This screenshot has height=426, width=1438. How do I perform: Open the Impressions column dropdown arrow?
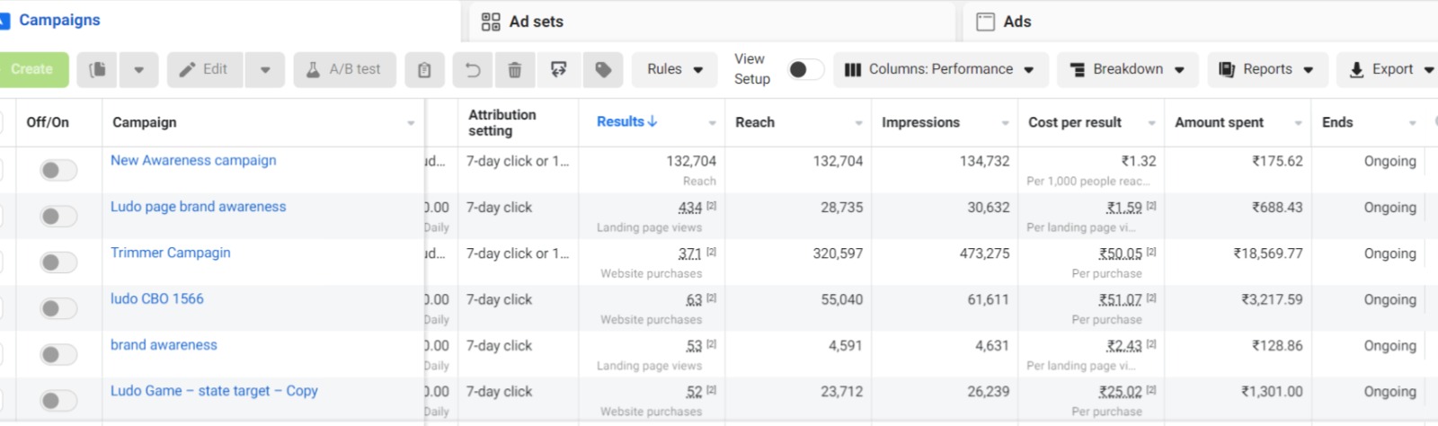pos(1005,123)
